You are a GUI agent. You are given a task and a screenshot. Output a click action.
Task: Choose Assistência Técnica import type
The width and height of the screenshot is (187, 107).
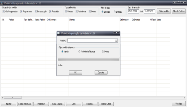point(79,52)
